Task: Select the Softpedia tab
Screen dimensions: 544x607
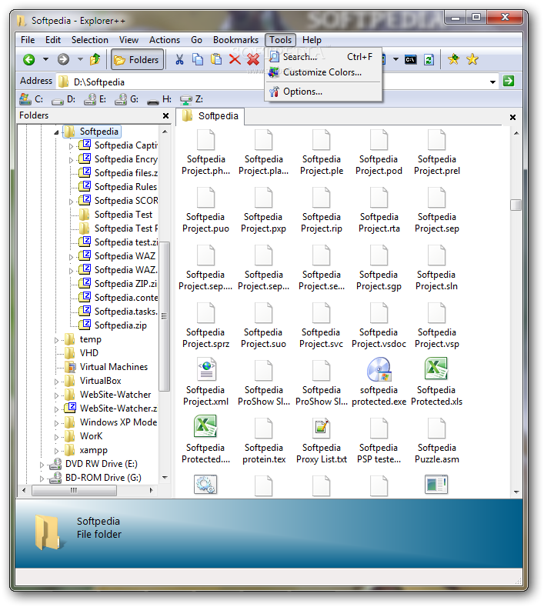Action: coord(210,116)
